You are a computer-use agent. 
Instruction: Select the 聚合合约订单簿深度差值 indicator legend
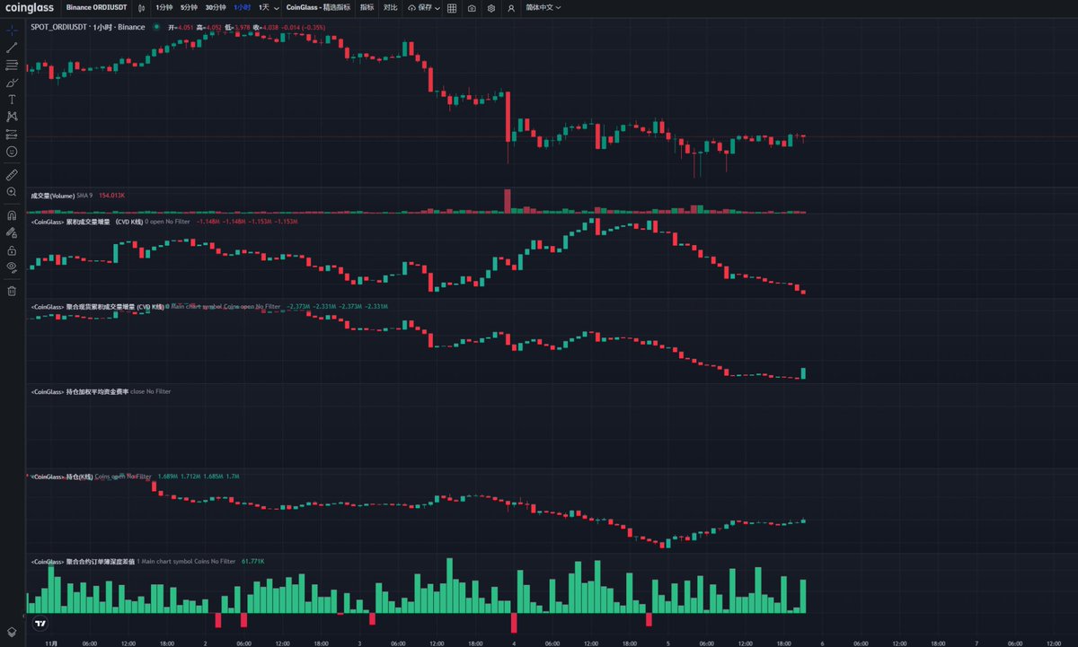click(82, 561)
